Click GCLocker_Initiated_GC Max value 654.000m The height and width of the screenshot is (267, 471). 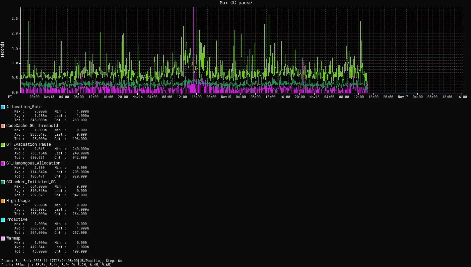39,186
